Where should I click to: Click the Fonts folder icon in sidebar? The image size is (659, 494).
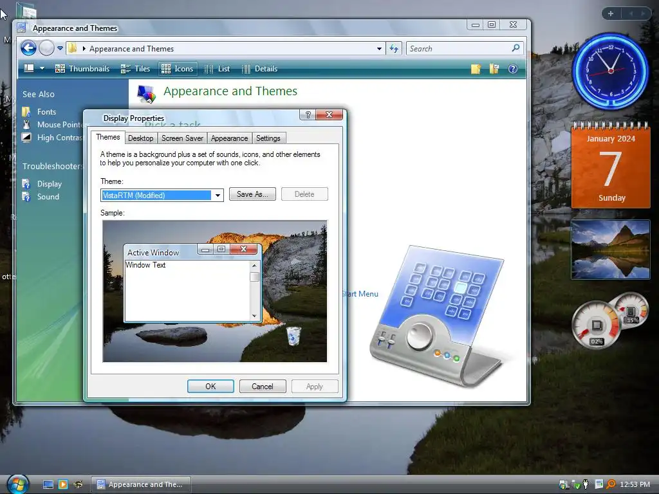pyautogui.click(x=26, y=112)
